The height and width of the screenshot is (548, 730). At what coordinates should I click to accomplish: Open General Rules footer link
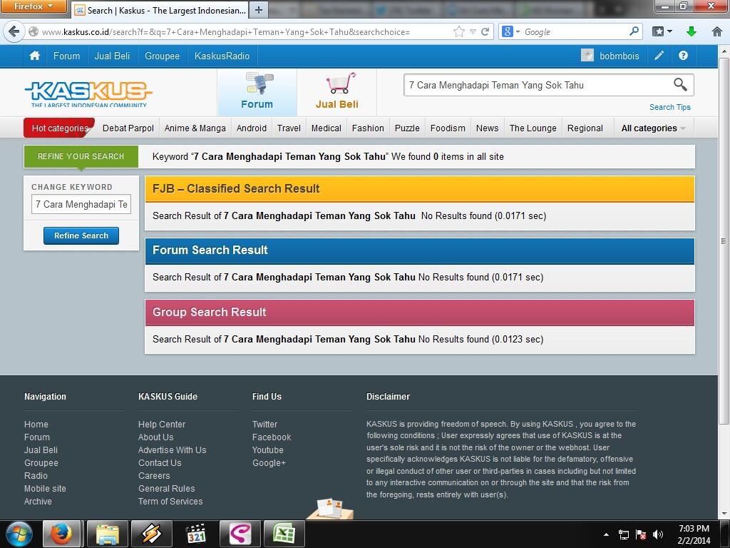(x=167, y=488)
